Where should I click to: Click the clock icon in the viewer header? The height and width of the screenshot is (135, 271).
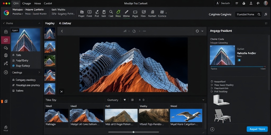(x=134, y=31)
